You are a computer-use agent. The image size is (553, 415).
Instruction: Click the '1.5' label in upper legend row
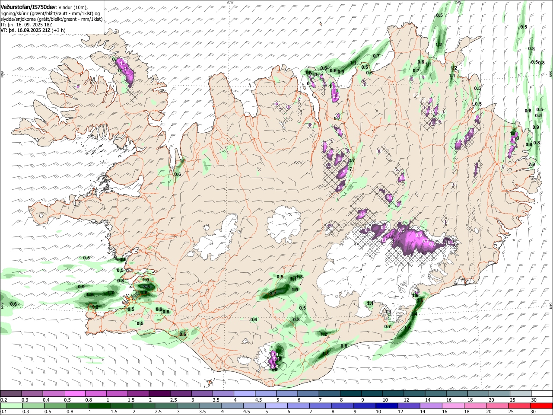(x=131, y=400)
